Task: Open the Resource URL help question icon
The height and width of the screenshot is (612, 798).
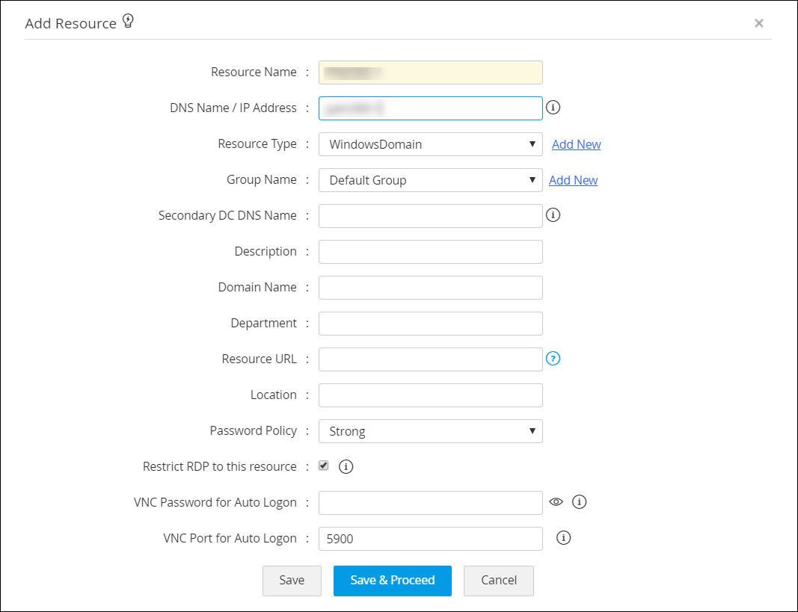Action: click(x=553, y=359)
